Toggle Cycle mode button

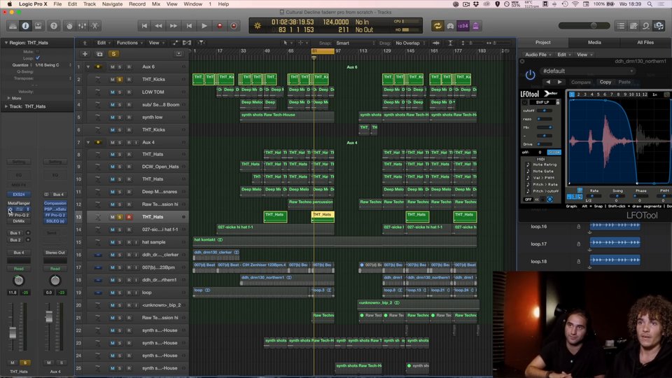pos(437,26)
